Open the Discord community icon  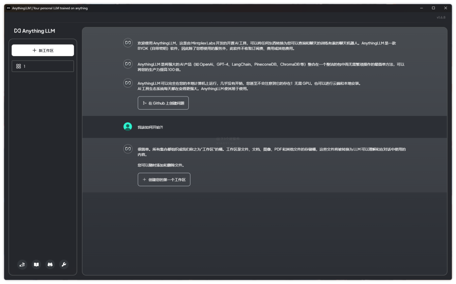click(50, 265)
